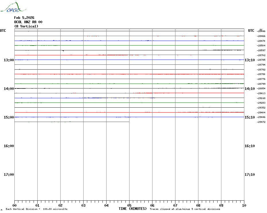Select minute 08 on the time axis
The image size is (267, 213).
point(198,205)
